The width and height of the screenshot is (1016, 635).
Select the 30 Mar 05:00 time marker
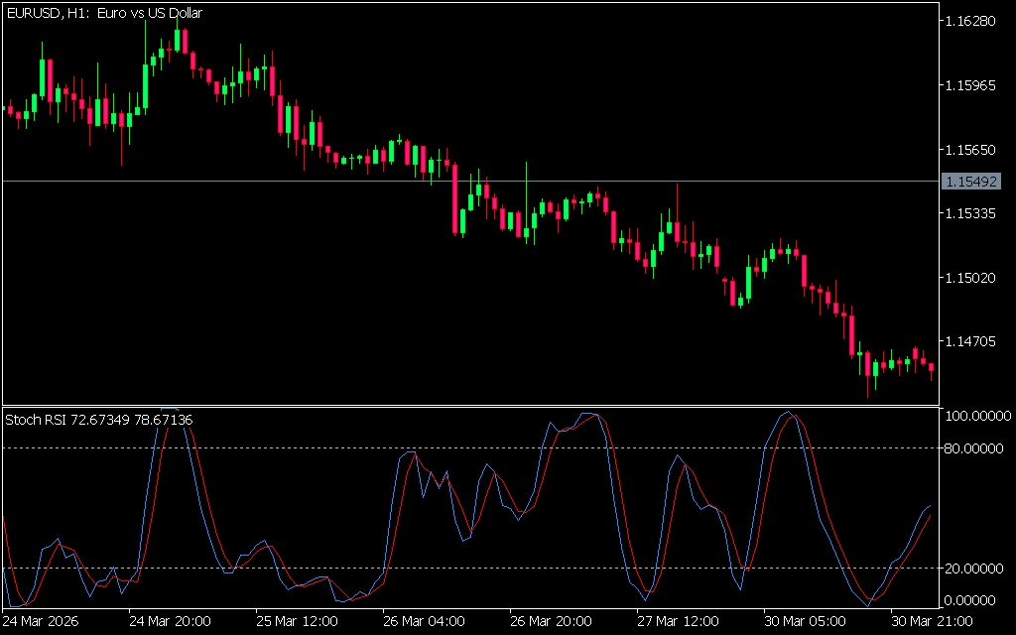(803, 621)
